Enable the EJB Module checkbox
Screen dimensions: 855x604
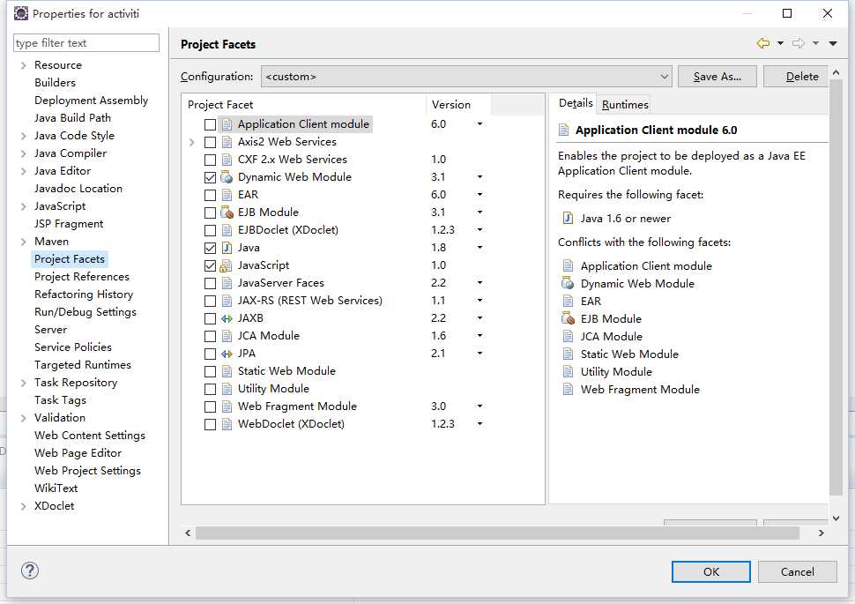pos(210,213)
